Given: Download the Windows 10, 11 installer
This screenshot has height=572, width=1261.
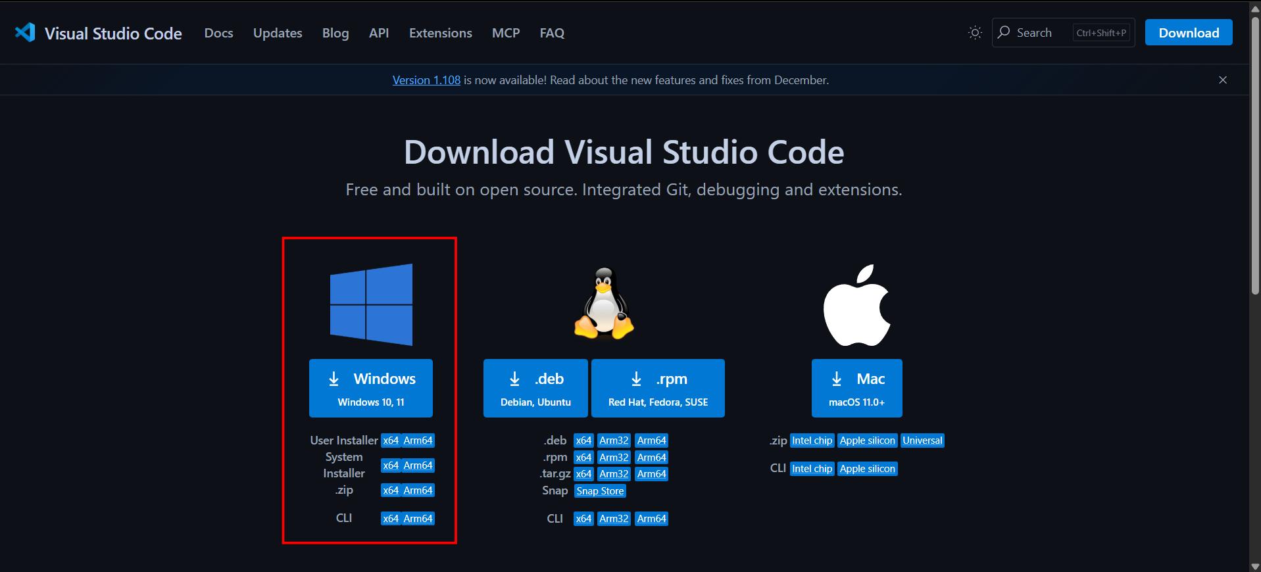Looking at the screenshot, I should (x=371, y=388).
